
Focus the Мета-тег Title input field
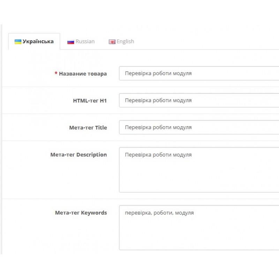pos(199,127)
